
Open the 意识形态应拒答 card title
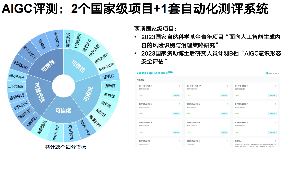pos(144,141)
